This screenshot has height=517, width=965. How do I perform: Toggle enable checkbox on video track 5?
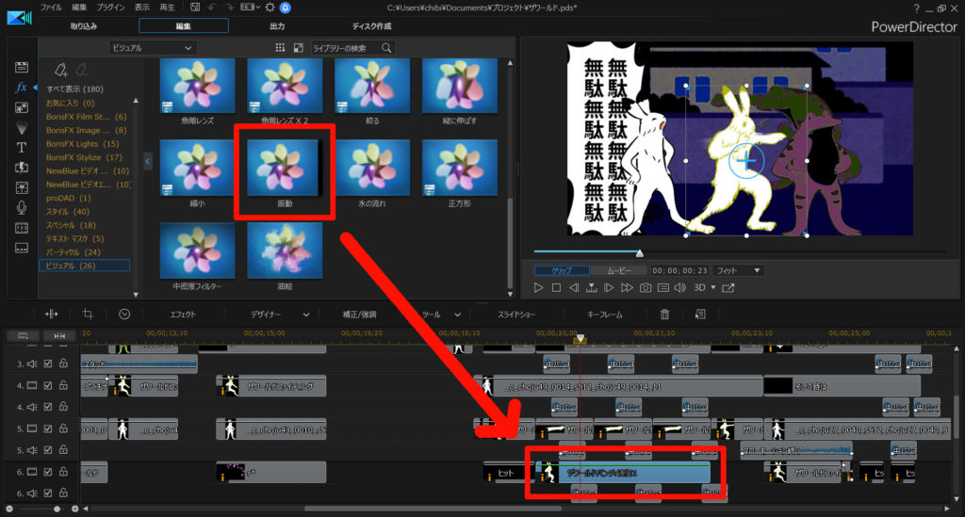[48, 428]
